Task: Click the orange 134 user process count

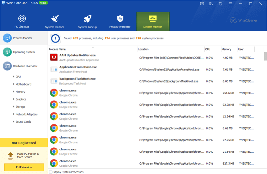Action: [107, 38]
